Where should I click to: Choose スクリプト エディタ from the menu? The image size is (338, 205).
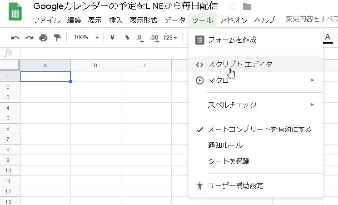[x=240, y=65]
